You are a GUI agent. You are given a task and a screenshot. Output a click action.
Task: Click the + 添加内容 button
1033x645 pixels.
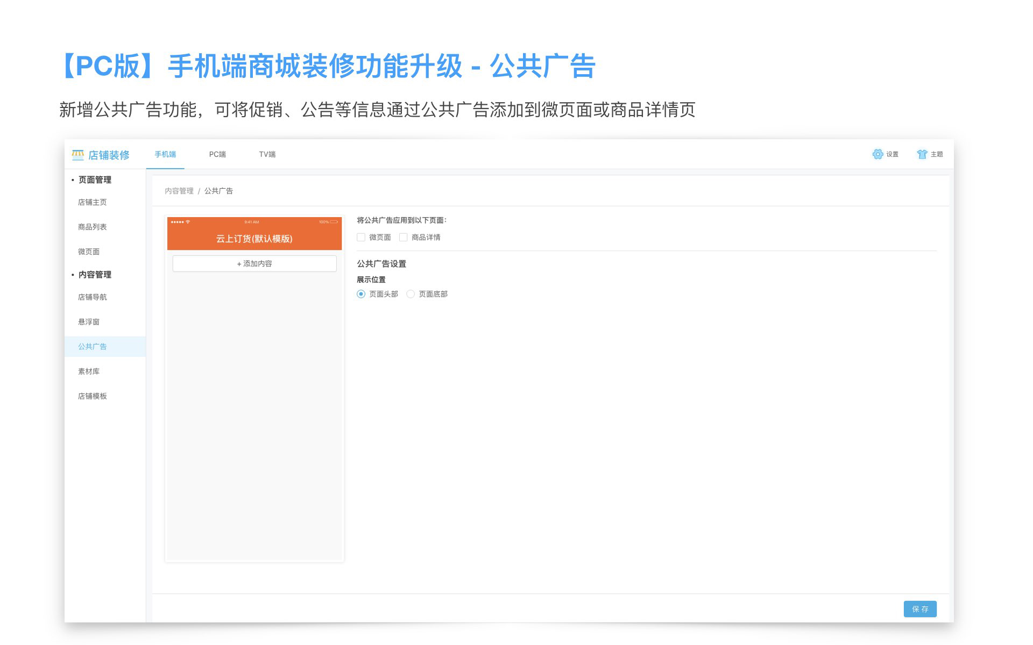(254, 263)
